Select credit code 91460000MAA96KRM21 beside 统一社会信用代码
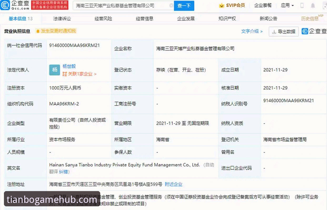327x210 pixels. (x=74, y=45)
